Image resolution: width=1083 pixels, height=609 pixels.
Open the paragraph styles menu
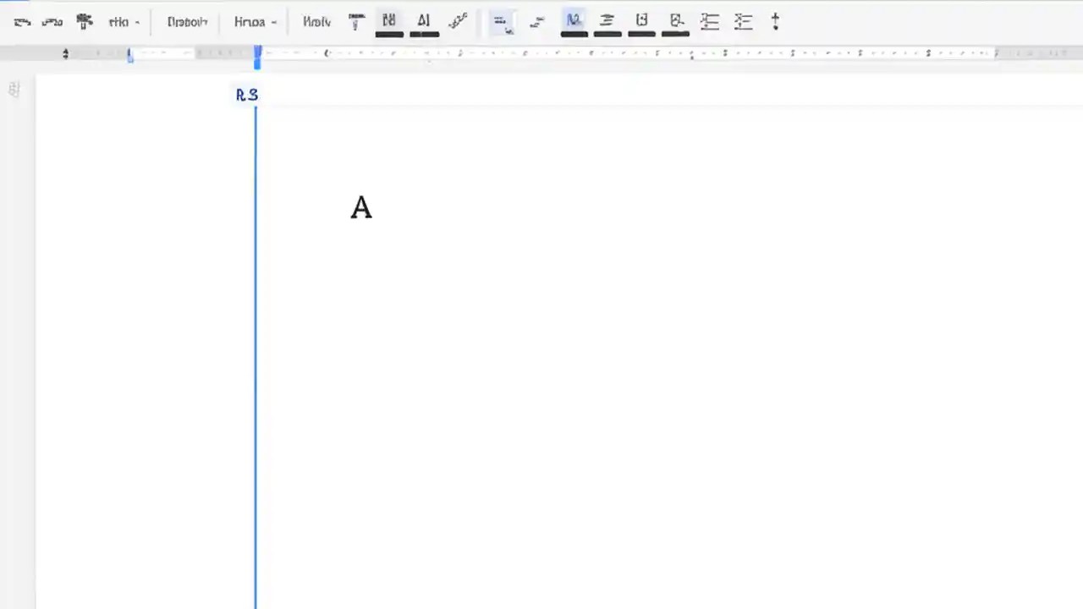point(187,21)
